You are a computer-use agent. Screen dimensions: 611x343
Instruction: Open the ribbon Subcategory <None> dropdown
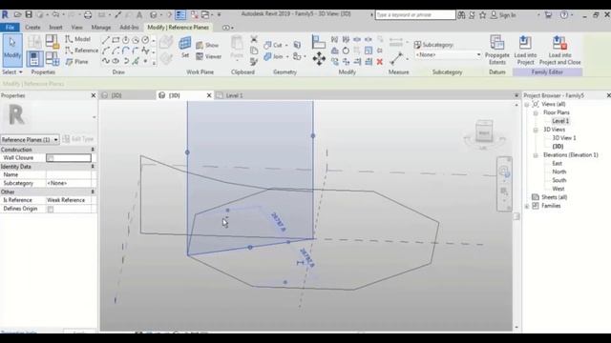448,55
